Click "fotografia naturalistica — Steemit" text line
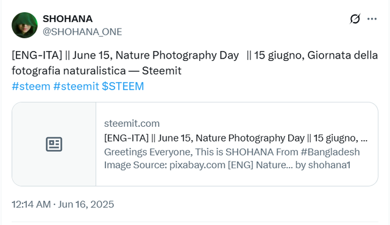 point(96,71)
